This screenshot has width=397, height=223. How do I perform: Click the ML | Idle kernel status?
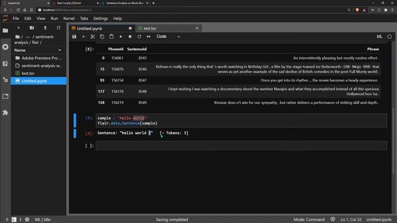click(x=43, y=219)
